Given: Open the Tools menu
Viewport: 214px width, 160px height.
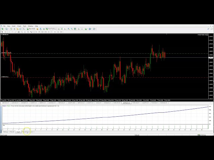Looking at the screenshot, I should click(x=24, y=26).
